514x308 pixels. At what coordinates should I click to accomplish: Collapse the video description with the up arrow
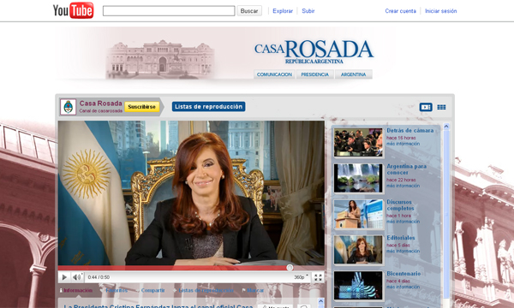(x=321, y=301)
